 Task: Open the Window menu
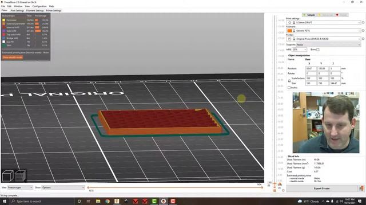(18, 6)
